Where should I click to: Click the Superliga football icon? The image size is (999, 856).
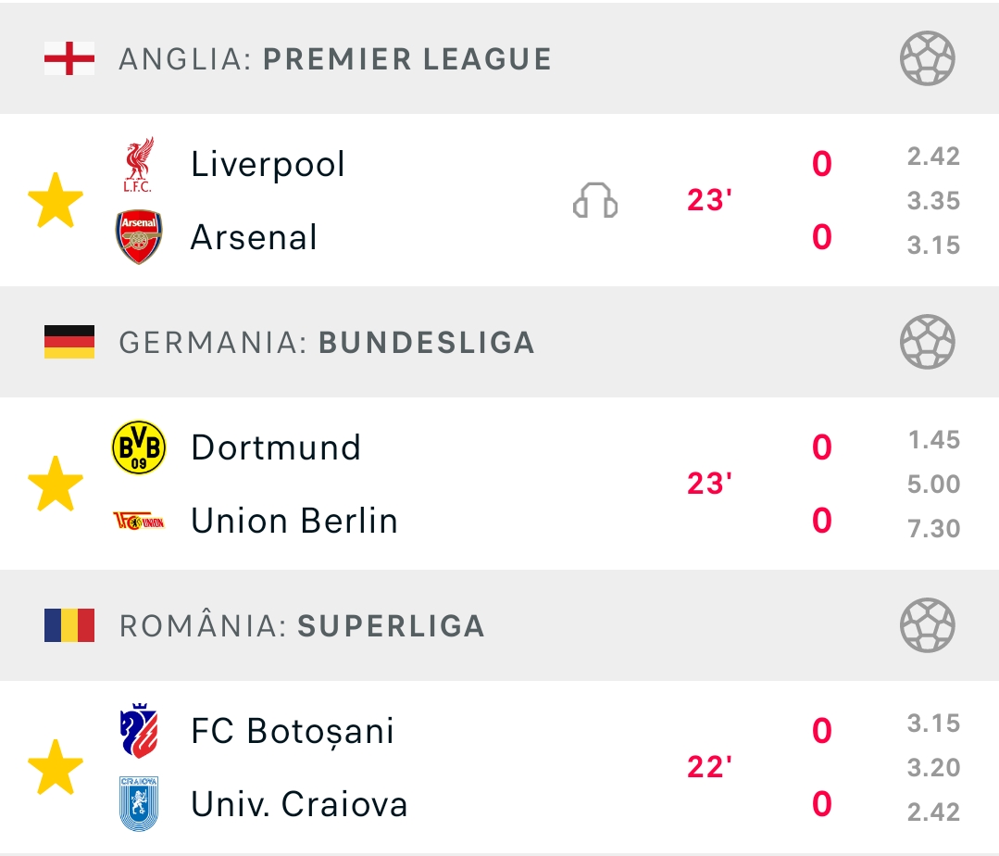tap(927, 625)
